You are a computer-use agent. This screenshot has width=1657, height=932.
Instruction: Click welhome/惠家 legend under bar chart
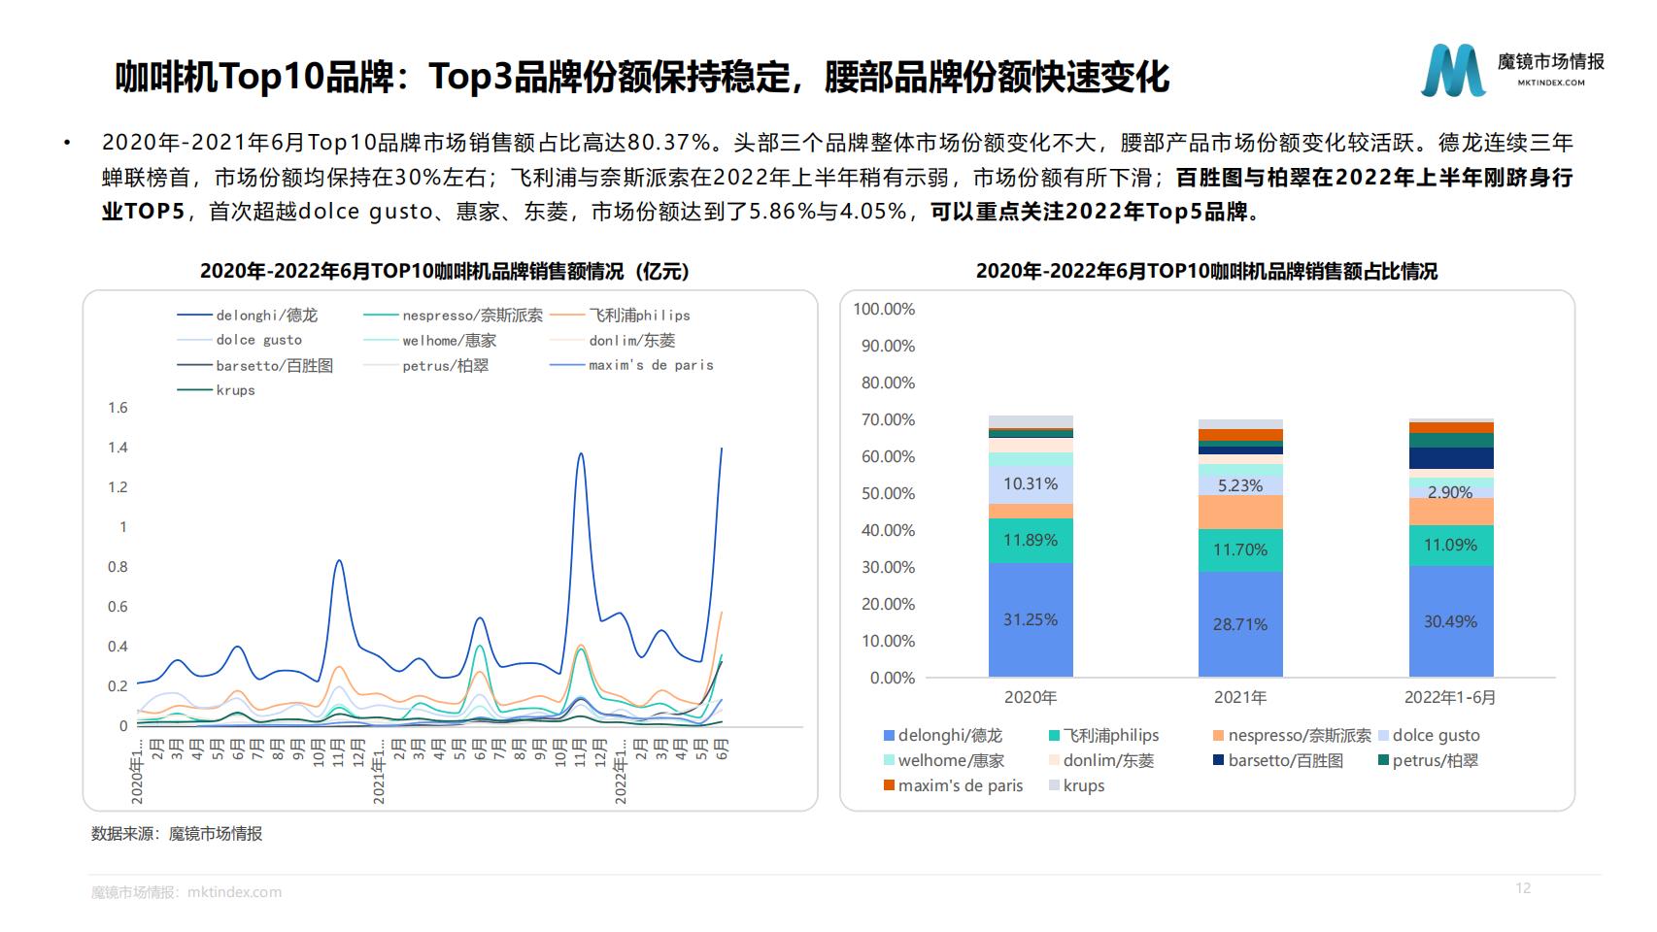tap(943, 761)
